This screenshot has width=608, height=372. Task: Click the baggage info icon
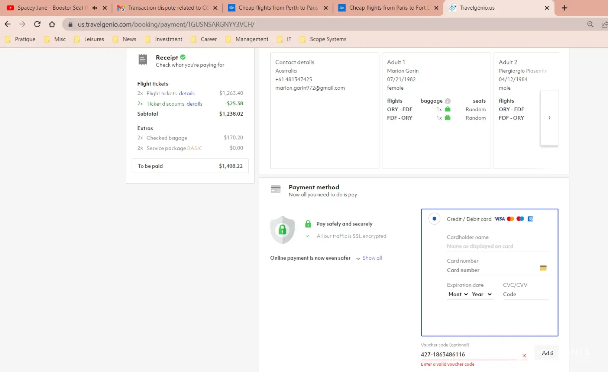448,101
